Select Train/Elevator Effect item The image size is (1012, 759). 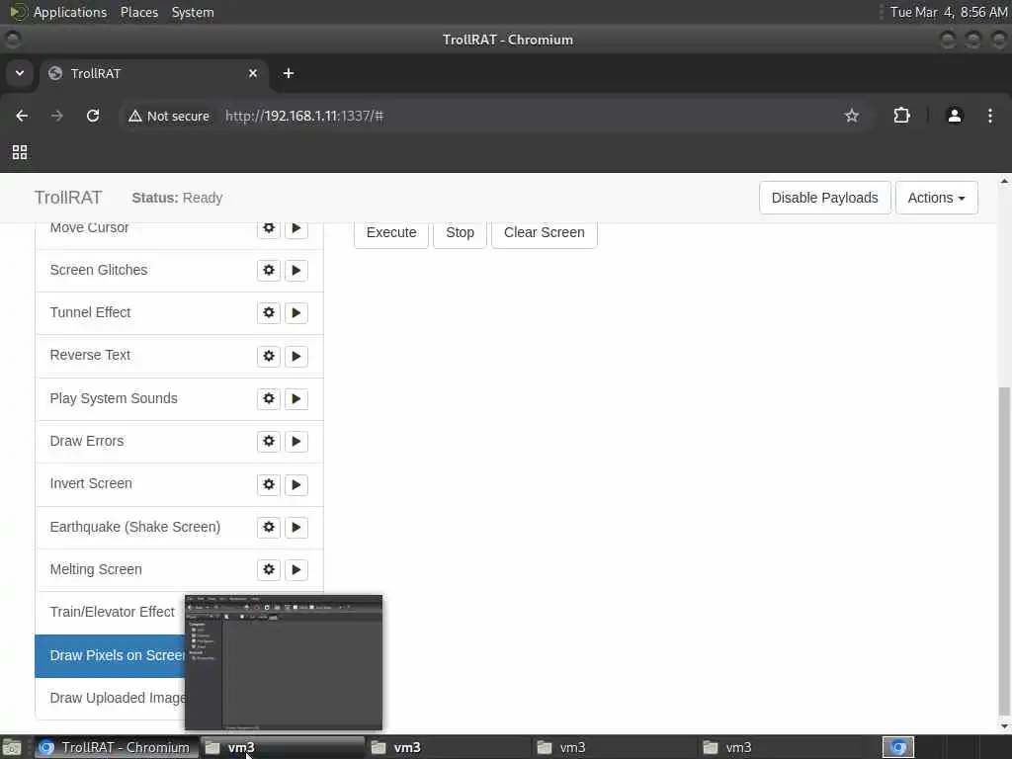(111, 612)
